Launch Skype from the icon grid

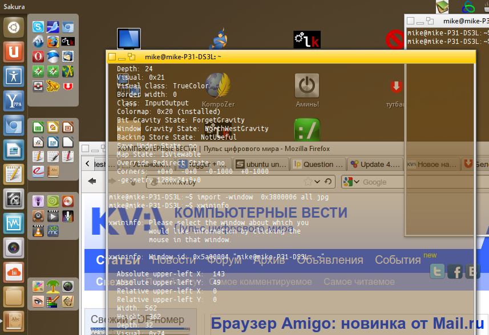[x=38, y=27]
